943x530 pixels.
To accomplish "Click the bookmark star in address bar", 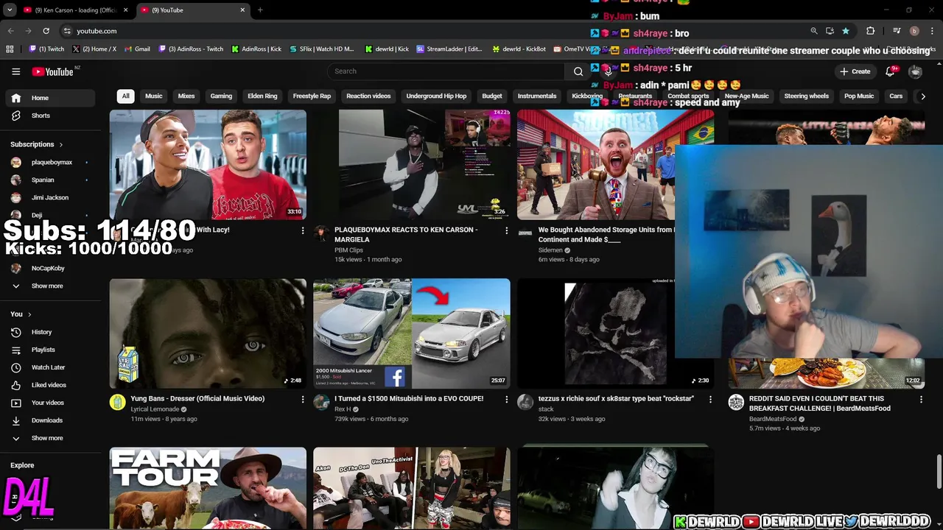I will coord(845,31).
